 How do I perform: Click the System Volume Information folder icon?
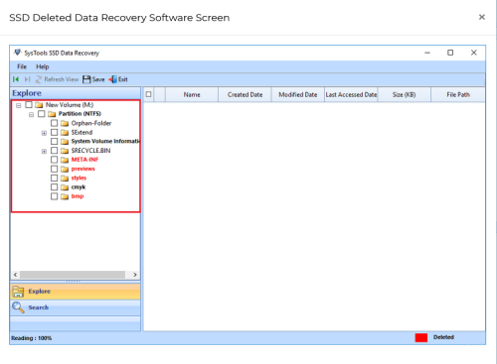pyautogui.click(x=65, y=142)
